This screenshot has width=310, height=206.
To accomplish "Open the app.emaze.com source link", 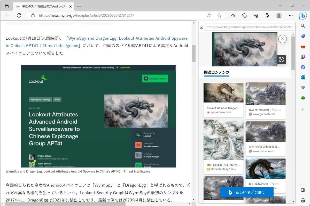I will click(221, 112).
